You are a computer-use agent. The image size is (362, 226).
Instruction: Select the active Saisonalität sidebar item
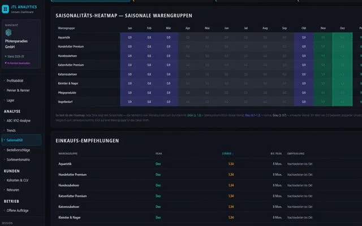pos(21,140)
